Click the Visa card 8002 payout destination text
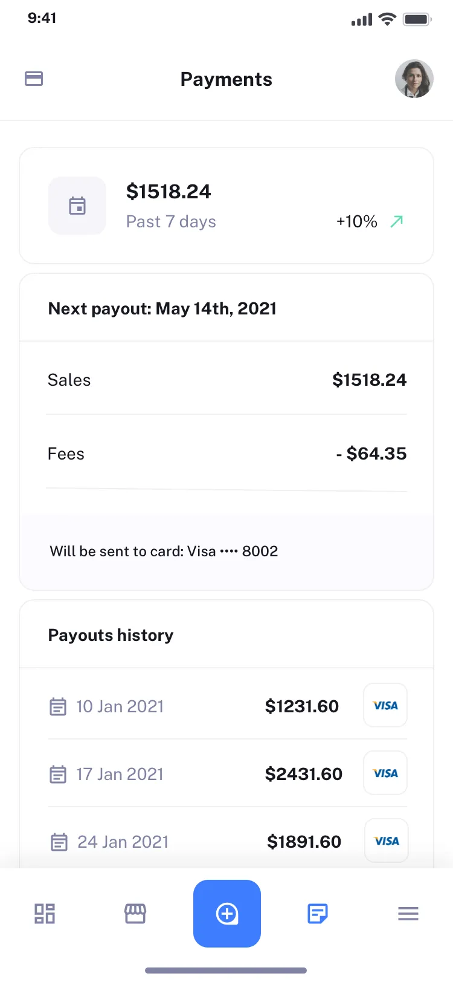The width and height of the screenshot is (453, 982). coord(164,551)
